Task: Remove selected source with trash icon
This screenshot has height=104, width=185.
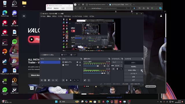Action: [67, 80]
